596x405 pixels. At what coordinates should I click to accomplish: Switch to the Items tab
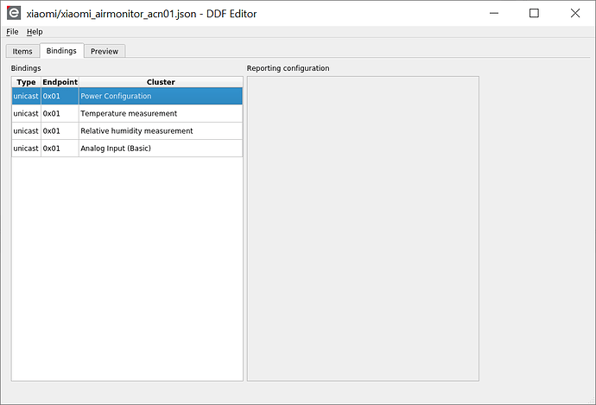22,51
